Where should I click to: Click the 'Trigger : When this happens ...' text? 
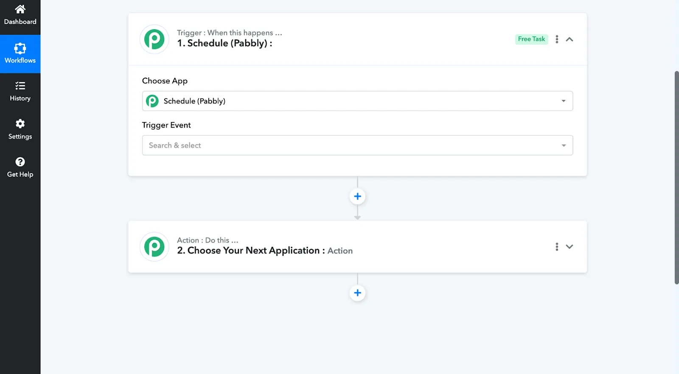pos(229,33)
